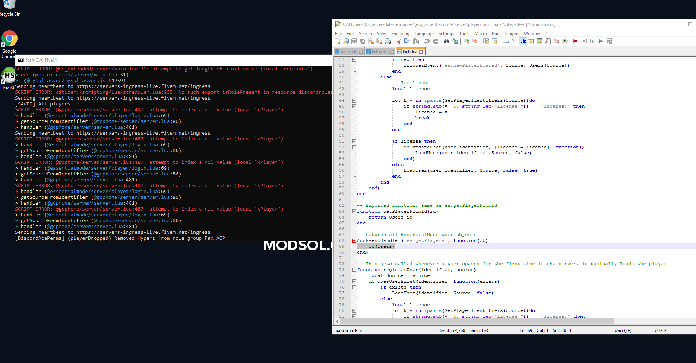
Task: Open Find with binoculars icon
Action: click(x=446, y=41)
